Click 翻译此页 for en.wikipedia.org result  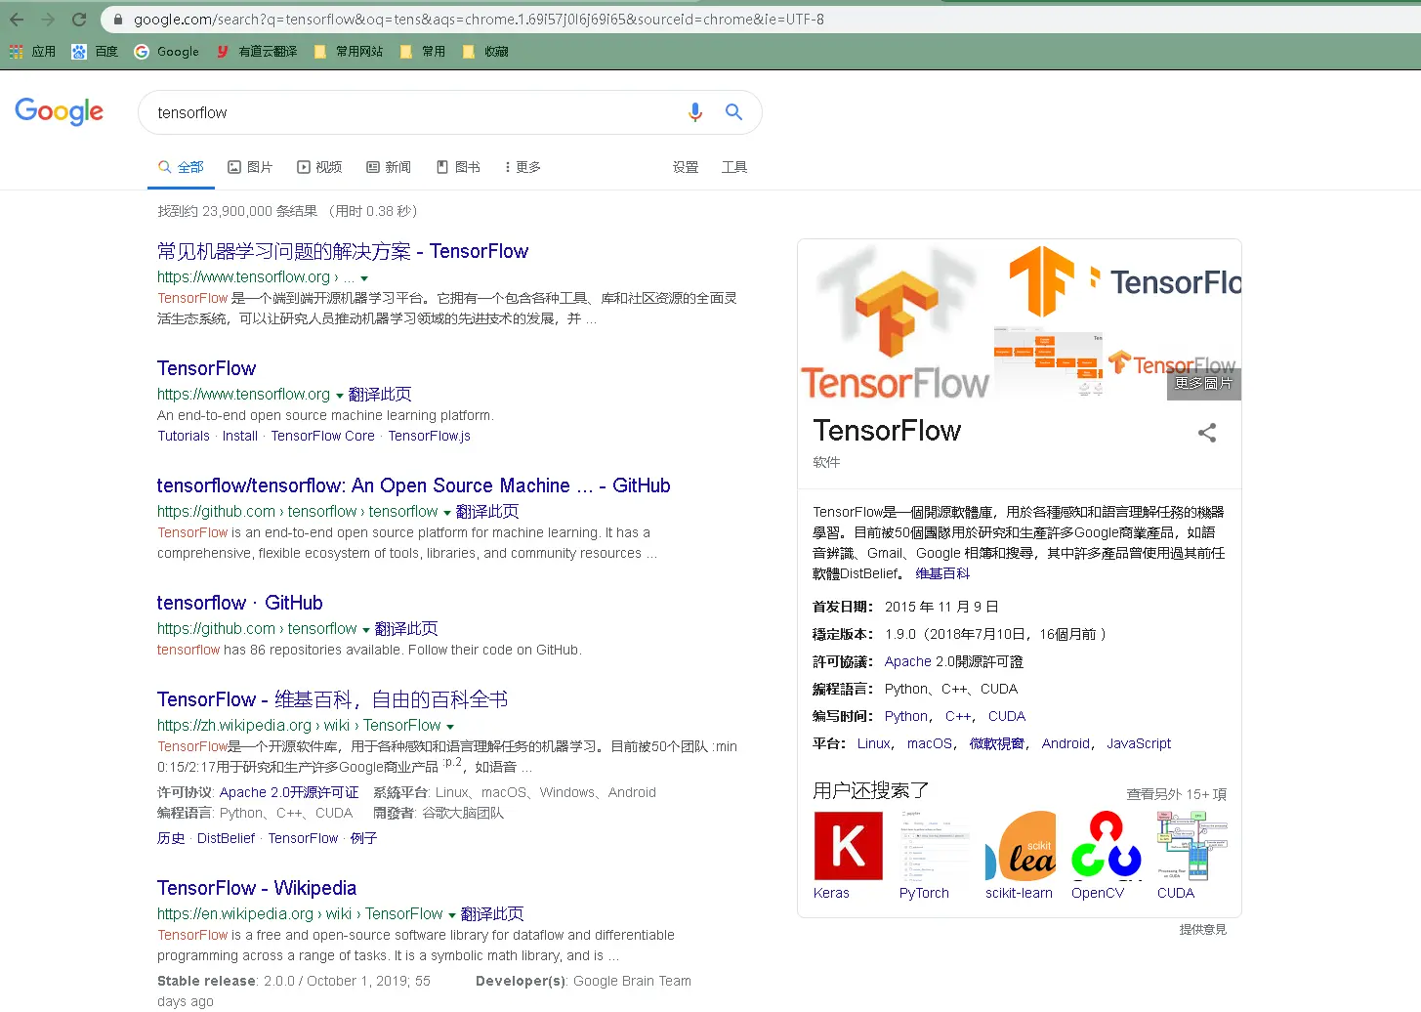tap(492, 913)
